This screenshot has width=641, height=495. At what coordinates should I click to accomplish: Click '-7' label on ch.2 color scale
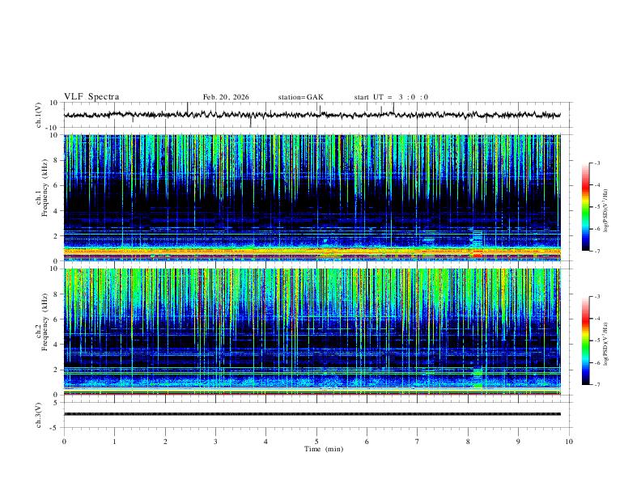click(x=596, y=384)
